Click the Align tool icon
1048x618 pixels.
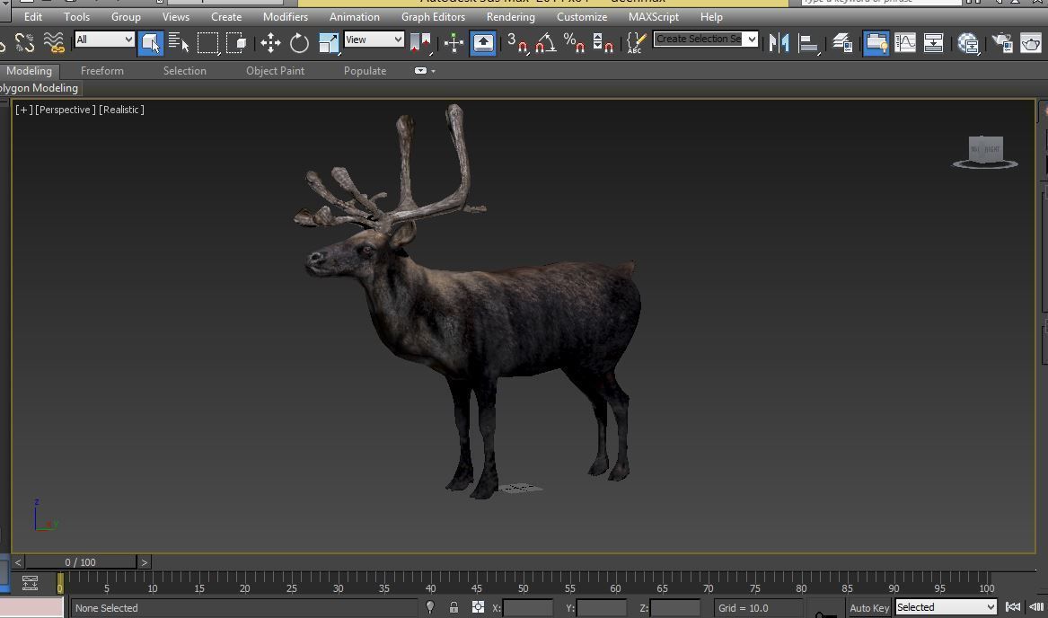point(809,43)
